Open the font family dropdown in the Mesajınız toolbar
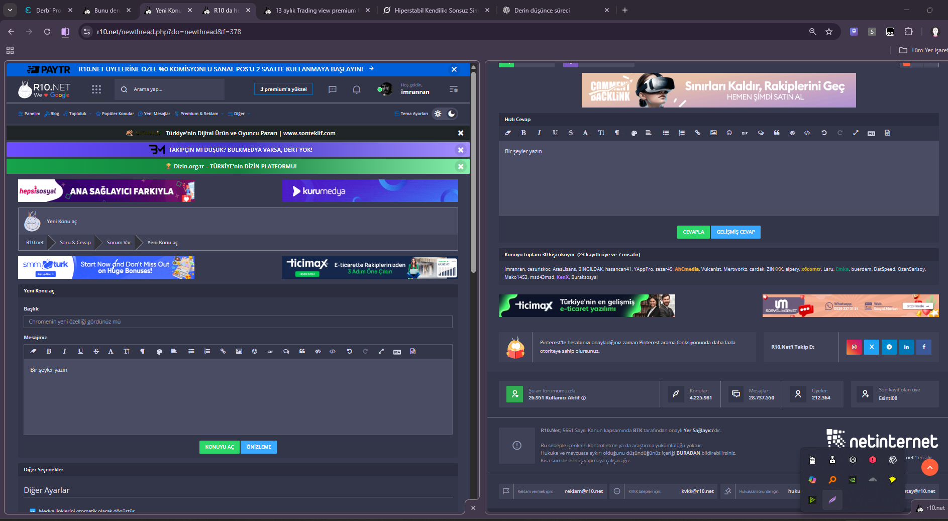The width and height of the screenshot is (948, 521). [111, 352]
